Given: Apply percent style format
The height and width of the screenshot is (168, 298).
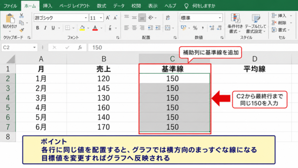Looking at the screenshot, I should [195, 28].
